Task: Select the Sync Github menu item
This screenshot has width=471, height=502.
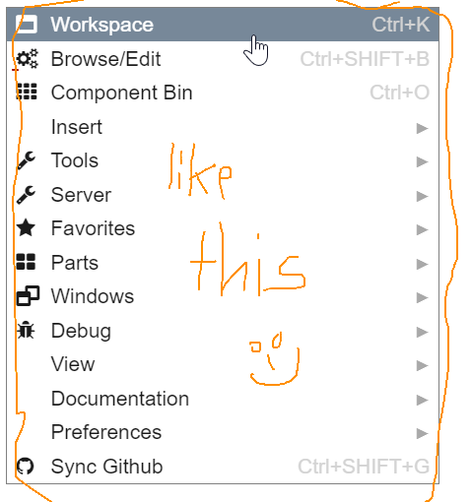Action: click(223, 467)
